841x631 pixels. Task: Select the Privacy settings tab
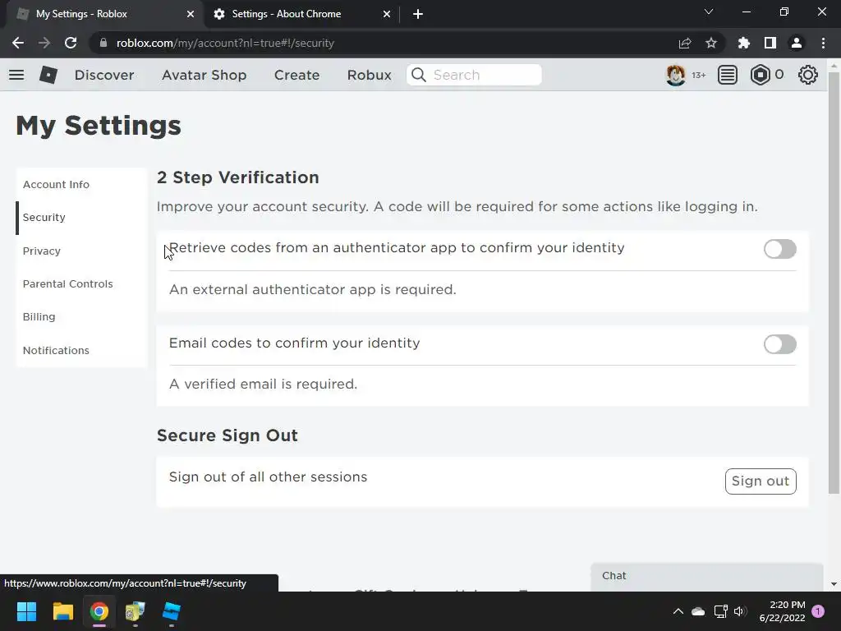pyautogui.click(x=42, y=251)
